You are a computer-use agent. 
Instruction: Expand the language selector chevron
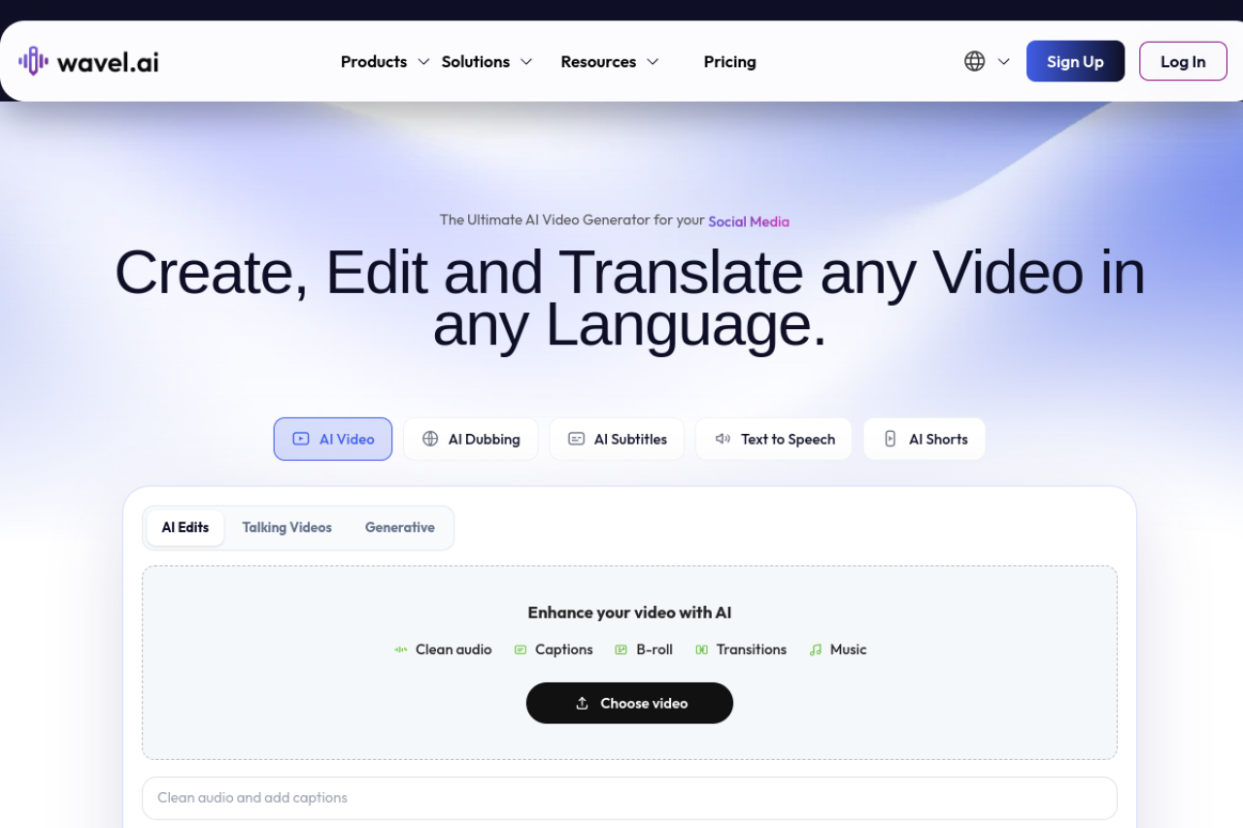1004,61
